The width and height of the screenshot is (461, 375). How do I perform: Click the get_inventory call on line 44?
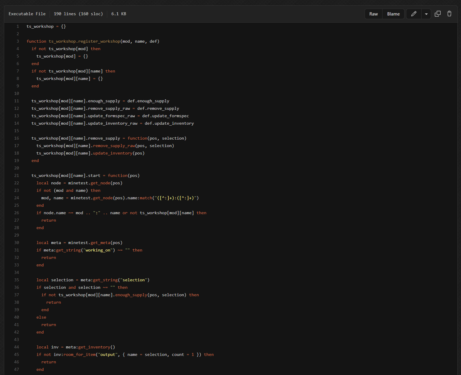pyautogui.click(x=94, y=347)
